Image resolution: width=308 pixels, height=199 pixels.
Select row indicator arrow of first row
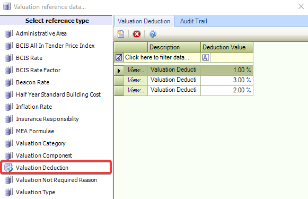[x=119, y=71]
